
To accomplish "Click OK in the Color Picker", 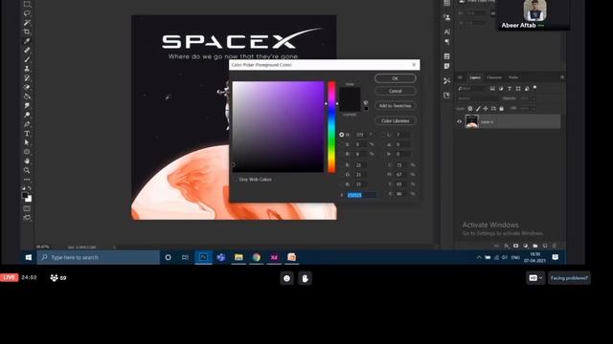I will coord(396,78).
